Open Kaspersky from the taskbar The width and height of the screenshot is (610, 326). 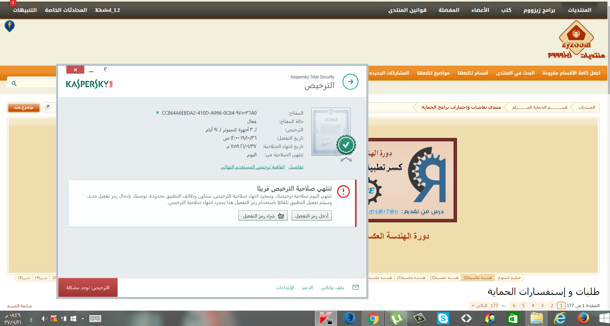pos(326,318)
